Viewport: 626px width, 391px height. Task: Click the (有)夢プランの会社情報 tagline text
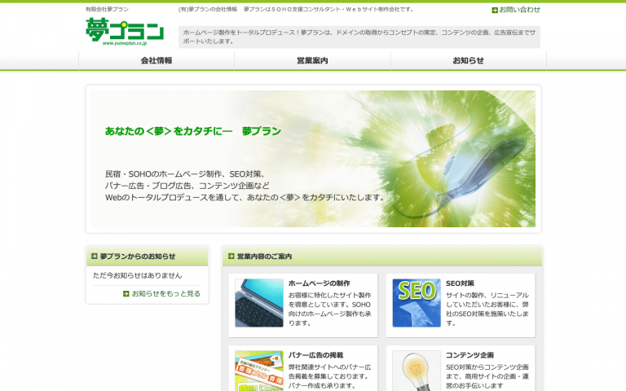click(x=296, y=9)
